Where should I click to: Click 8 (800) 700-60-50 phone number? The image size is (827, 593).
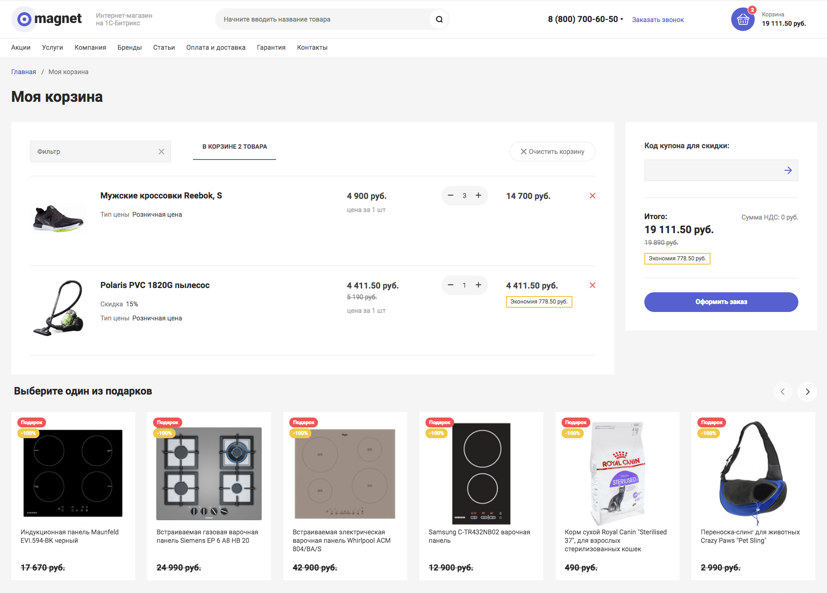coord(583,19)
